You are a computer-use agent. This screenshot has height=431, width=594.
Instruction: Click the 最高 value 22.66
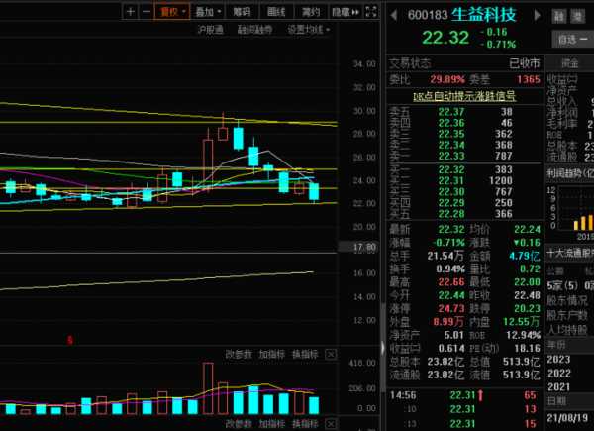click(x=451, y=282)
